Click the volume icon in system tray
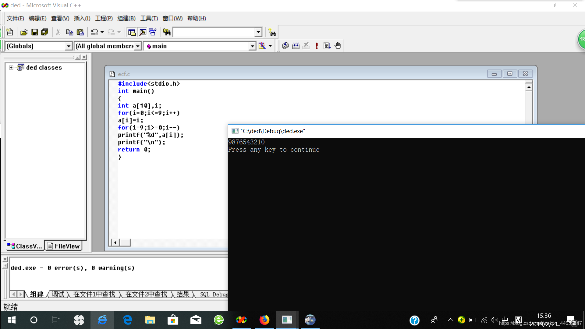Image resolution: width=585 pixels, height=329 pixels. point(494,320)
